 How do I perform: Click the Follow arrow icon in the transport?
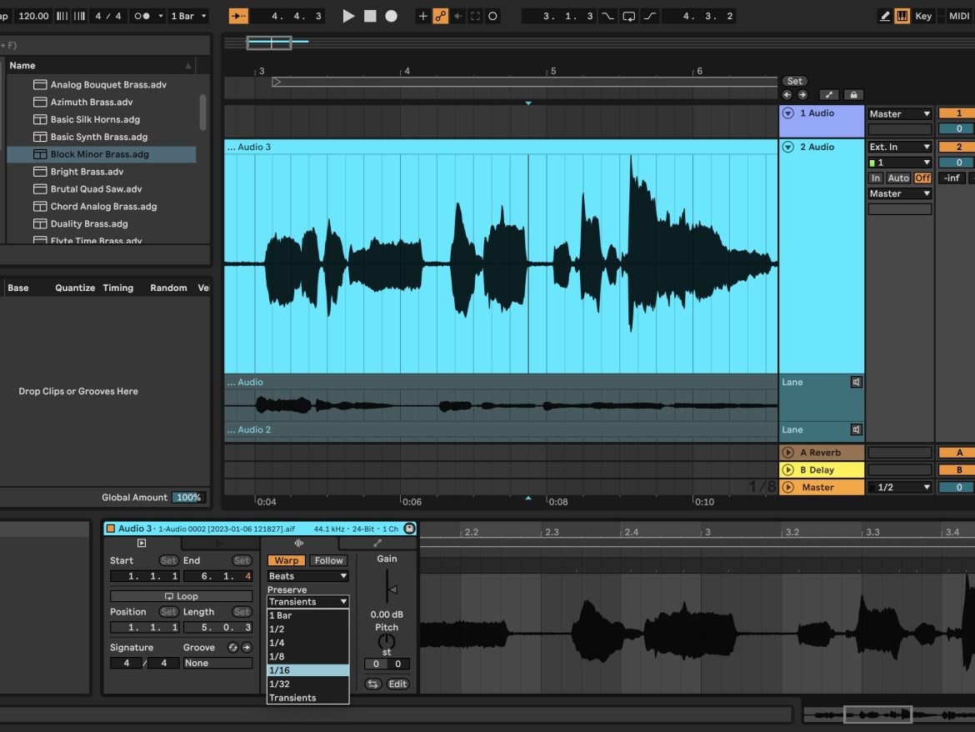pos(457,15)
